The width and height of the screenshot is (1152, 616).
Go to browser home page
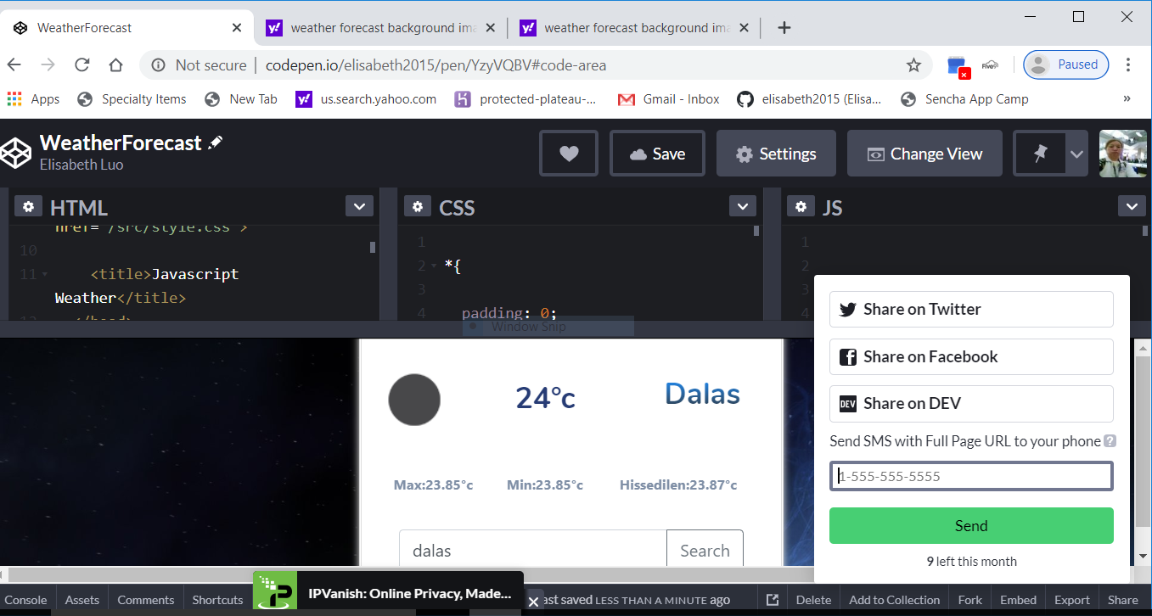116,65
